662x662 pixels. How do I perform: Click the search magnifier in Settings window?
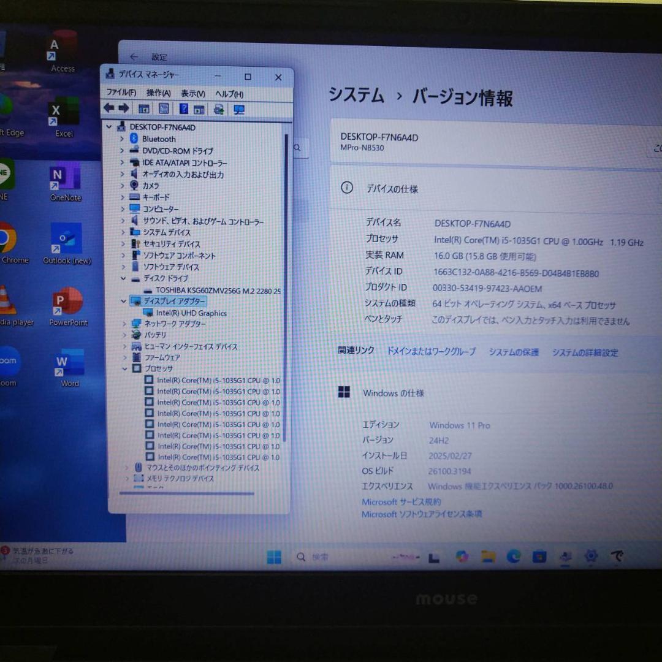pos(297,147)
